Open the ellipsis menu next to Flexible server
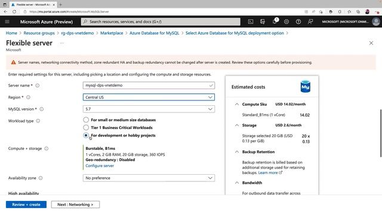 point(62,43)
